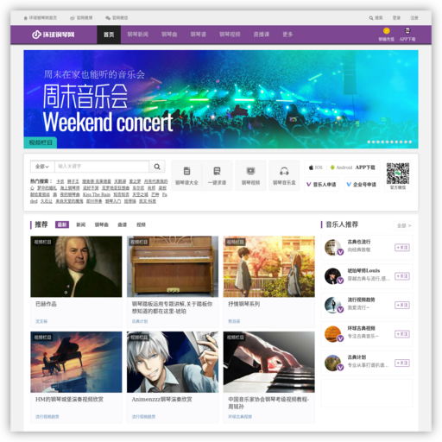
Task: Follow 古典也流行 with +关注
Action: 402,248
